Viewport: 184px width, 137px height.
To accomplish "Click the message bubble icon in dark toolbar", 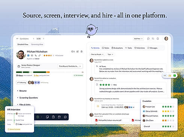I will pos(65,117).
